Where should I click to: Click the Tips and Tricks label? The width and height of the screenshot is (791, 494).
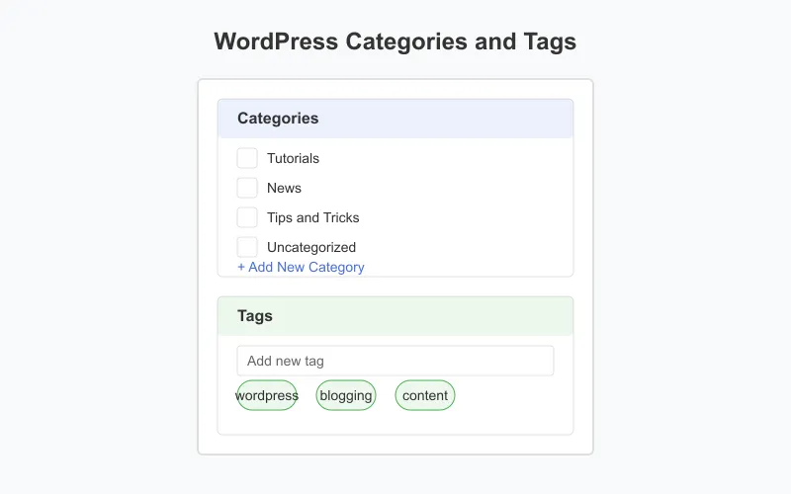[x=313, y=217]
